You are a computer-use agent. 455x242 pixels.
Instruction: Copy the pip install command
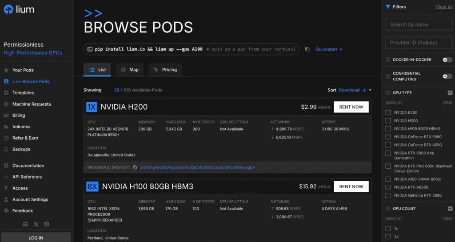point(307,49)
